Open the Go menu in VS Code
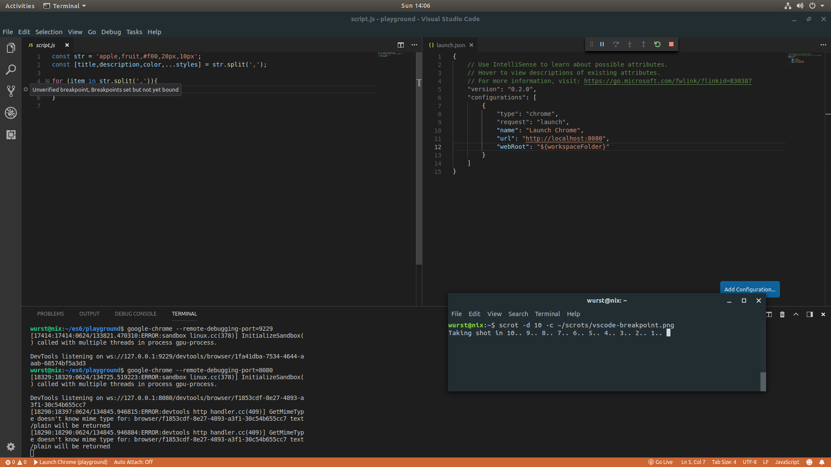831x467 pixels. [x=92, y=32]
